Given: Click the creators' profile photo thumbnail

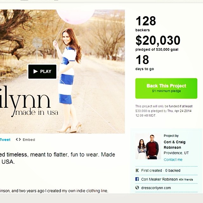Looking at the screenshot, I should (148, 147).
